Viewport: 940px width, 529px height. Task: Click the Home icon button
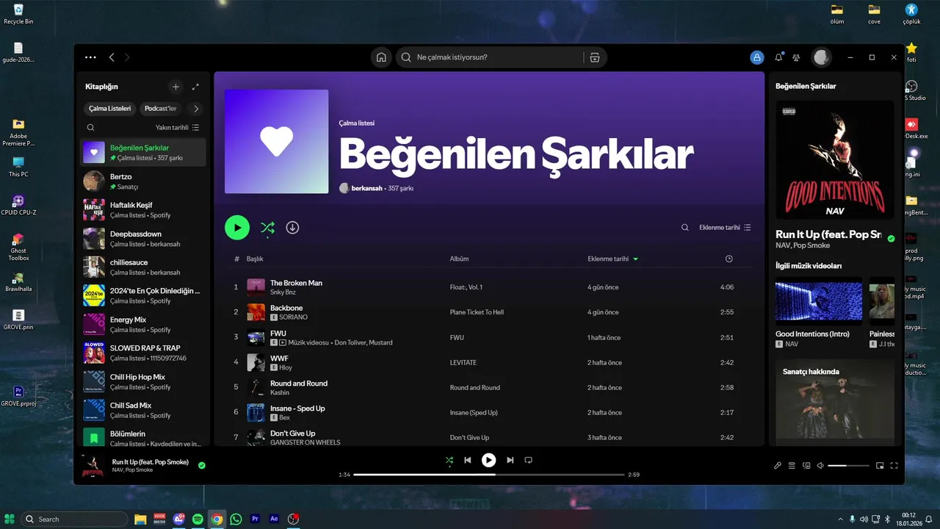[381, 57]
